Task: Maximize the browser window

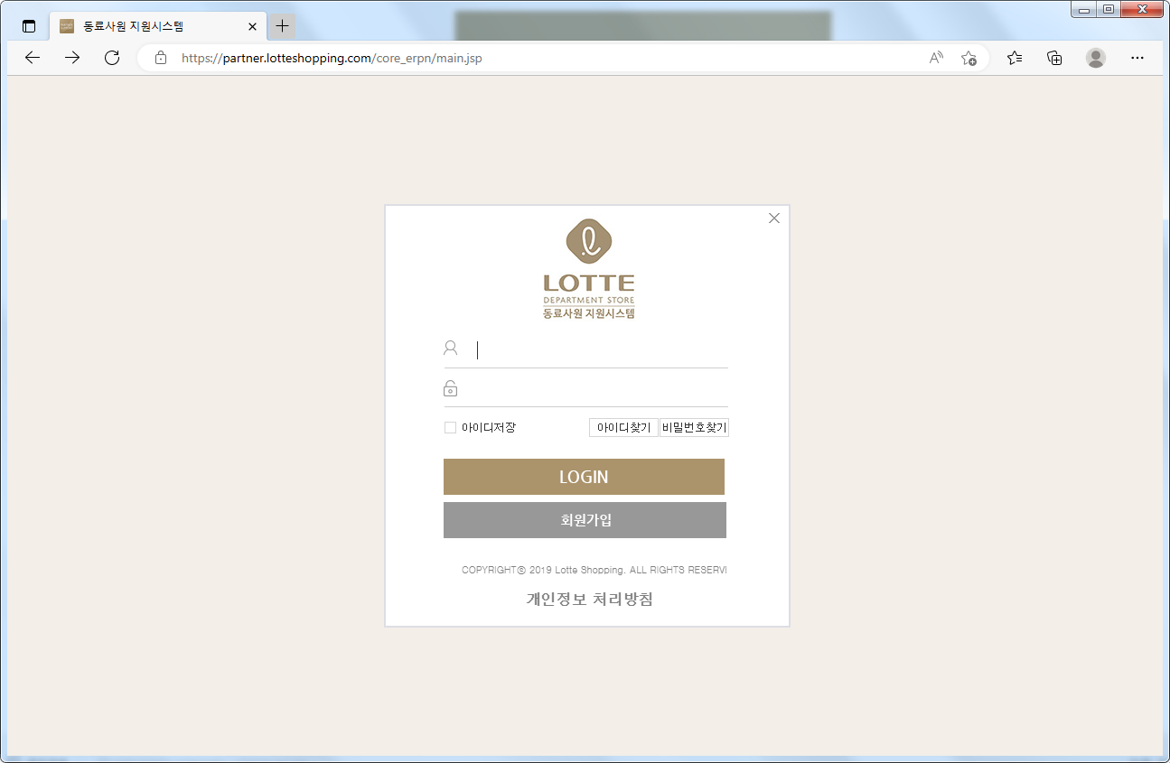Action: 1109,9
